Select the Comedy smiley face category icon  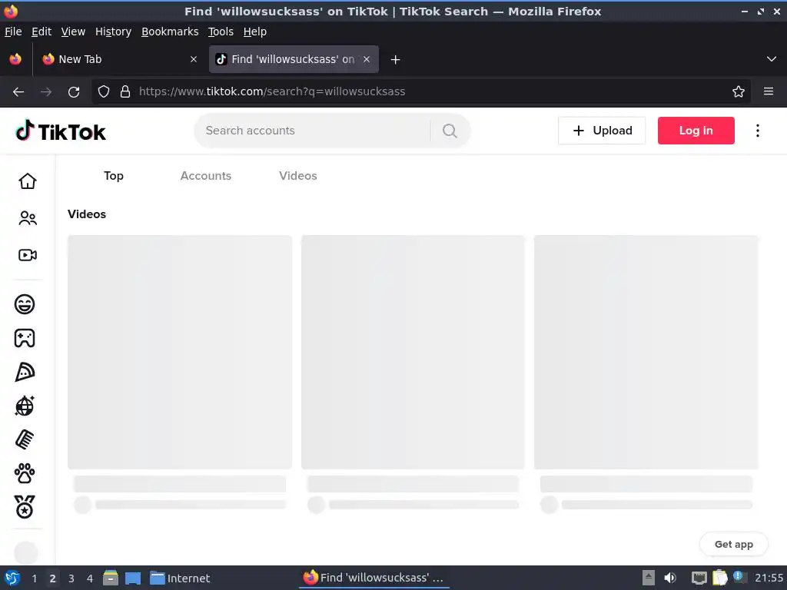pos(25,304)
